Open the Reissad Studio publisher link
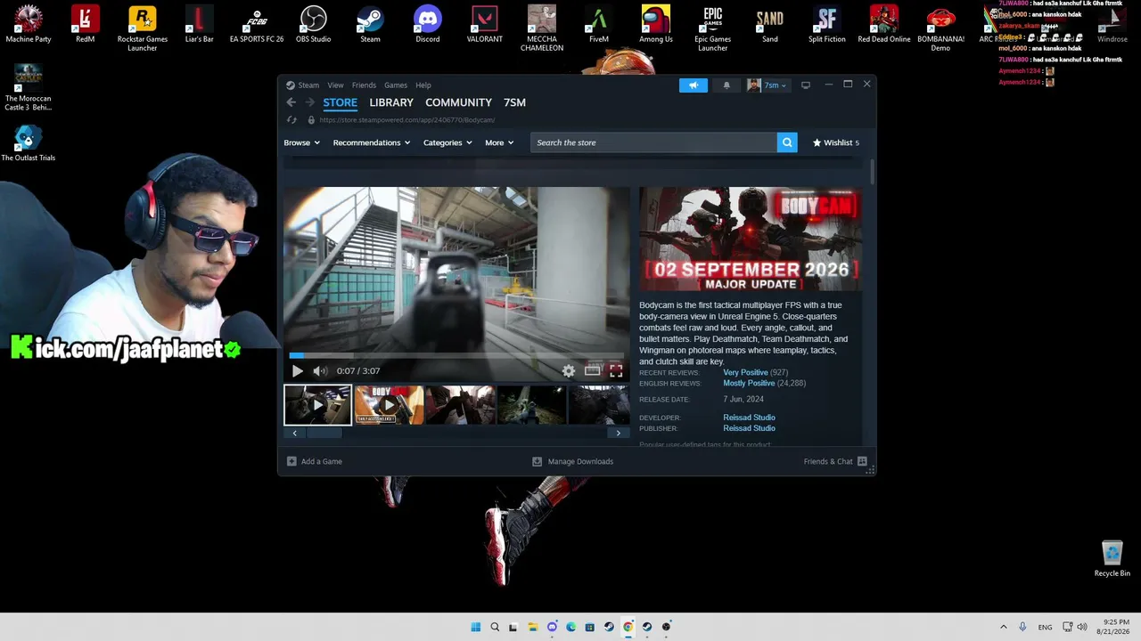1141x641 pixels. click(x=749, y=428)
